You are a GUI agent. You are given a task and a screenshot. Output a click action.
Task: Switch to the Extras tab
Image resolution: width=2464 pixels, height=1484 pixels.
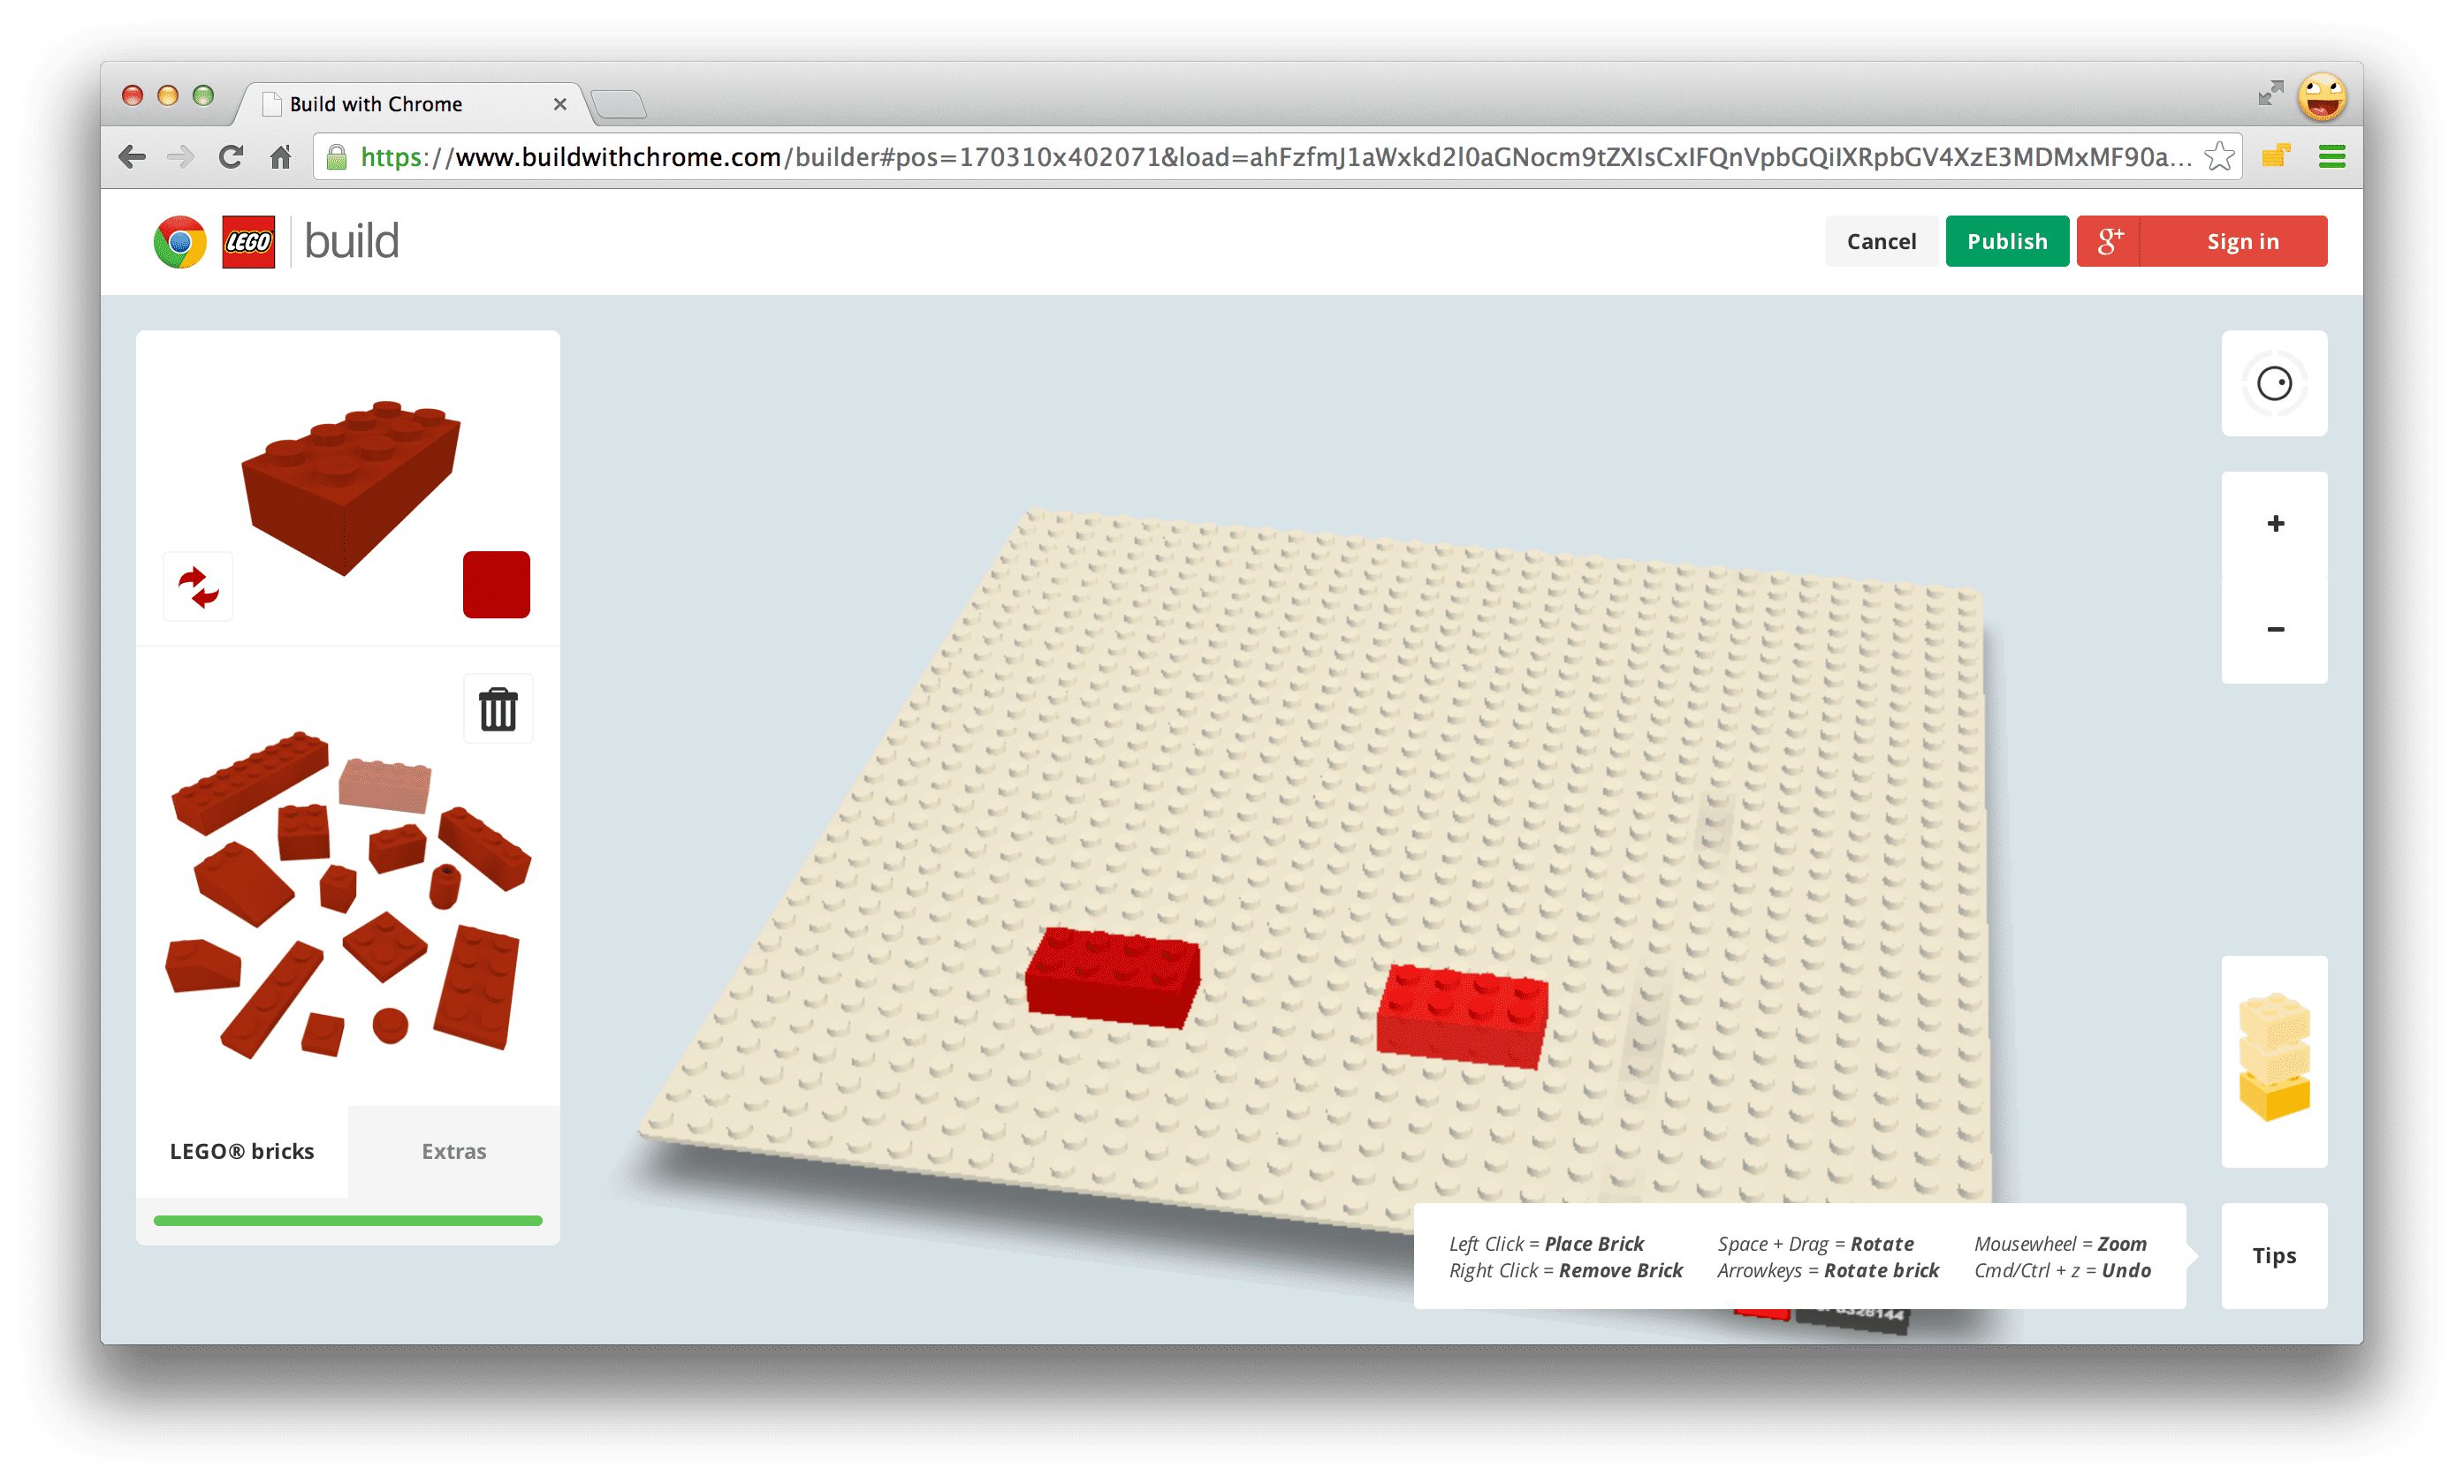tap(454, 1152)
